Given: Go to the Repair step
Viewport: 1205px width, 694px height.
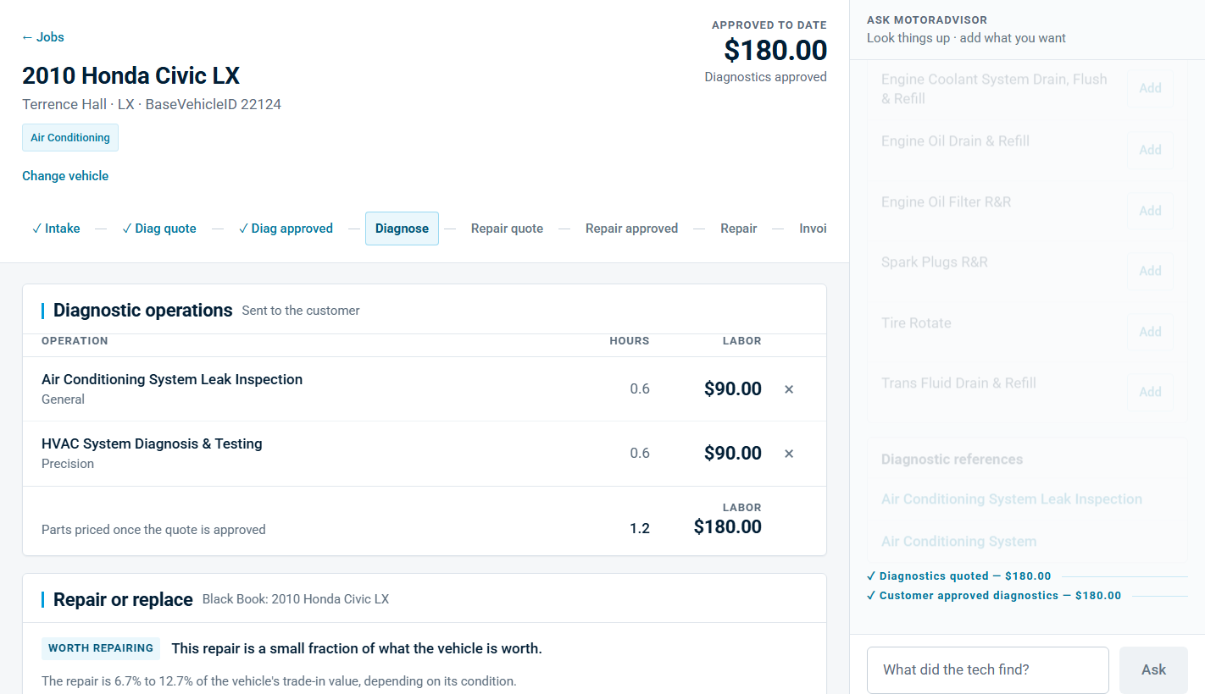Looking at the screenshot, I should tap(739, 229).
